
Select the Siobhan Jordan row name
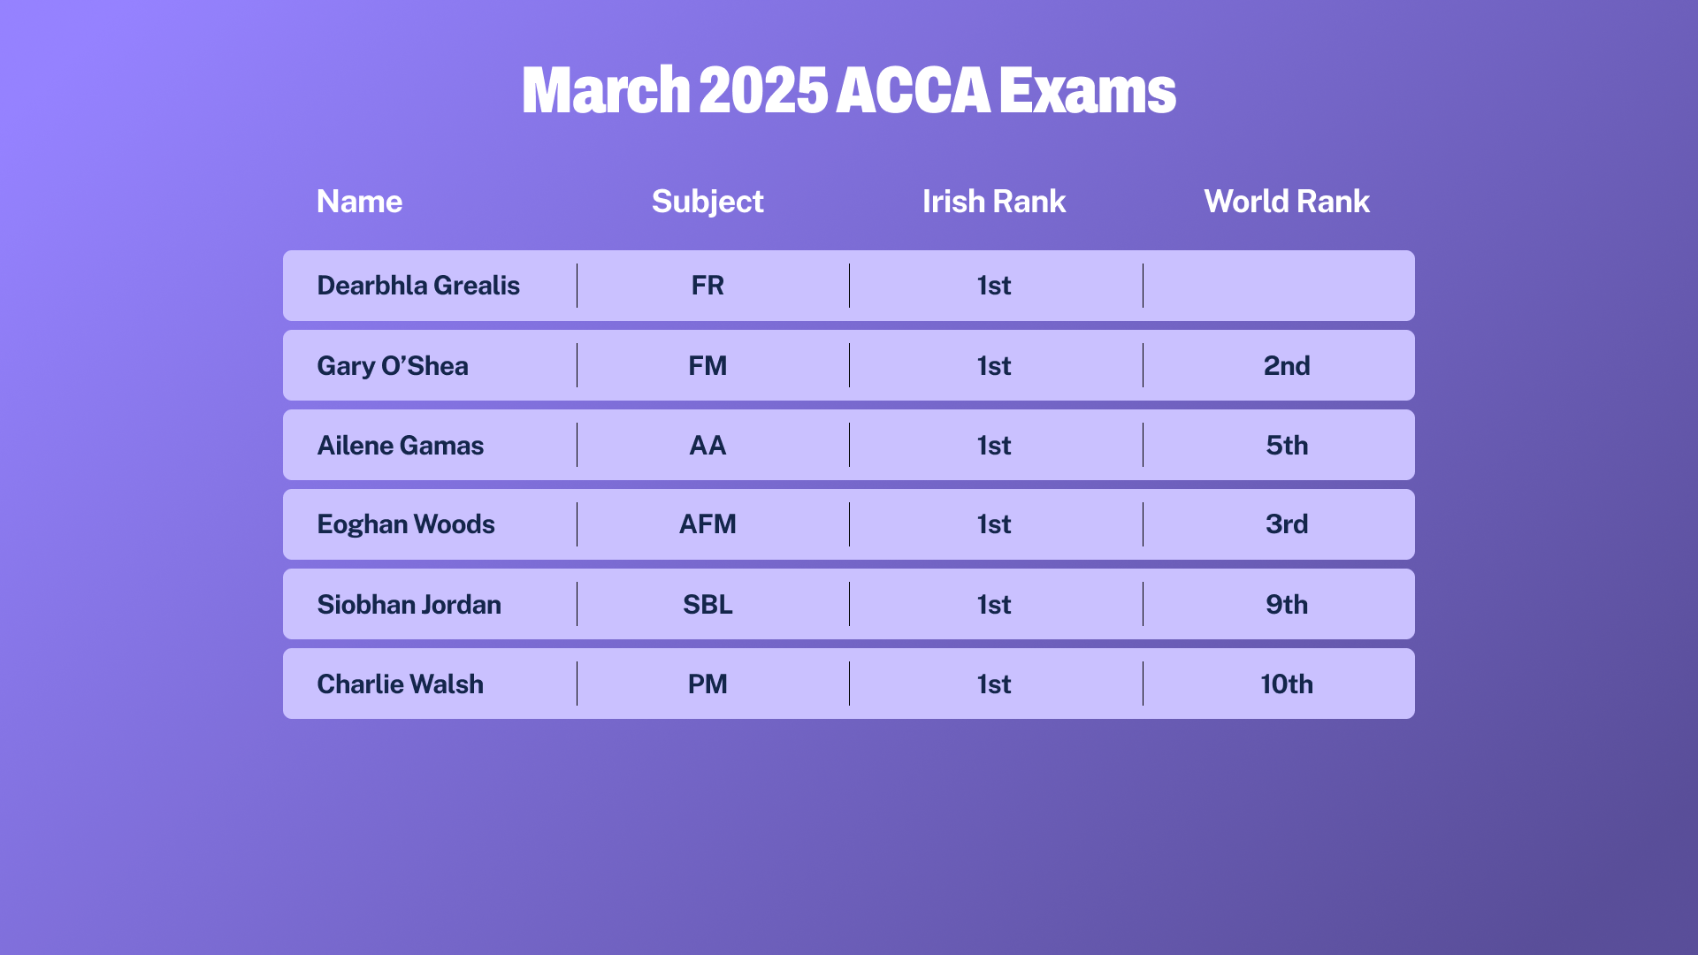409,605
